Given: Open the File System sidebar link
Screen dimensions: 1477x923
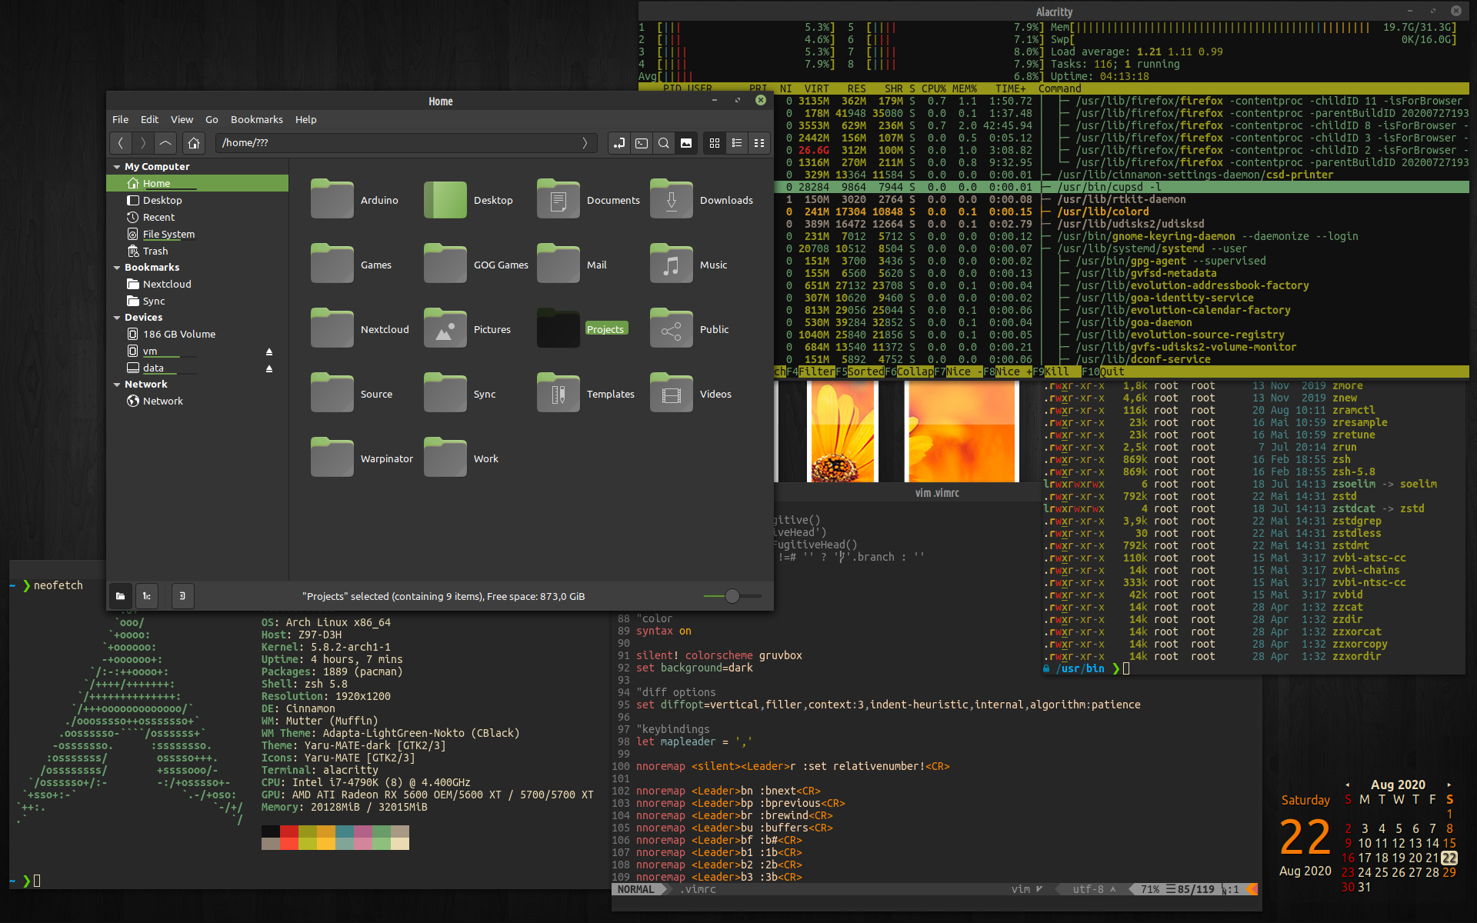Looking at the screenshot, I should [168, 234].
